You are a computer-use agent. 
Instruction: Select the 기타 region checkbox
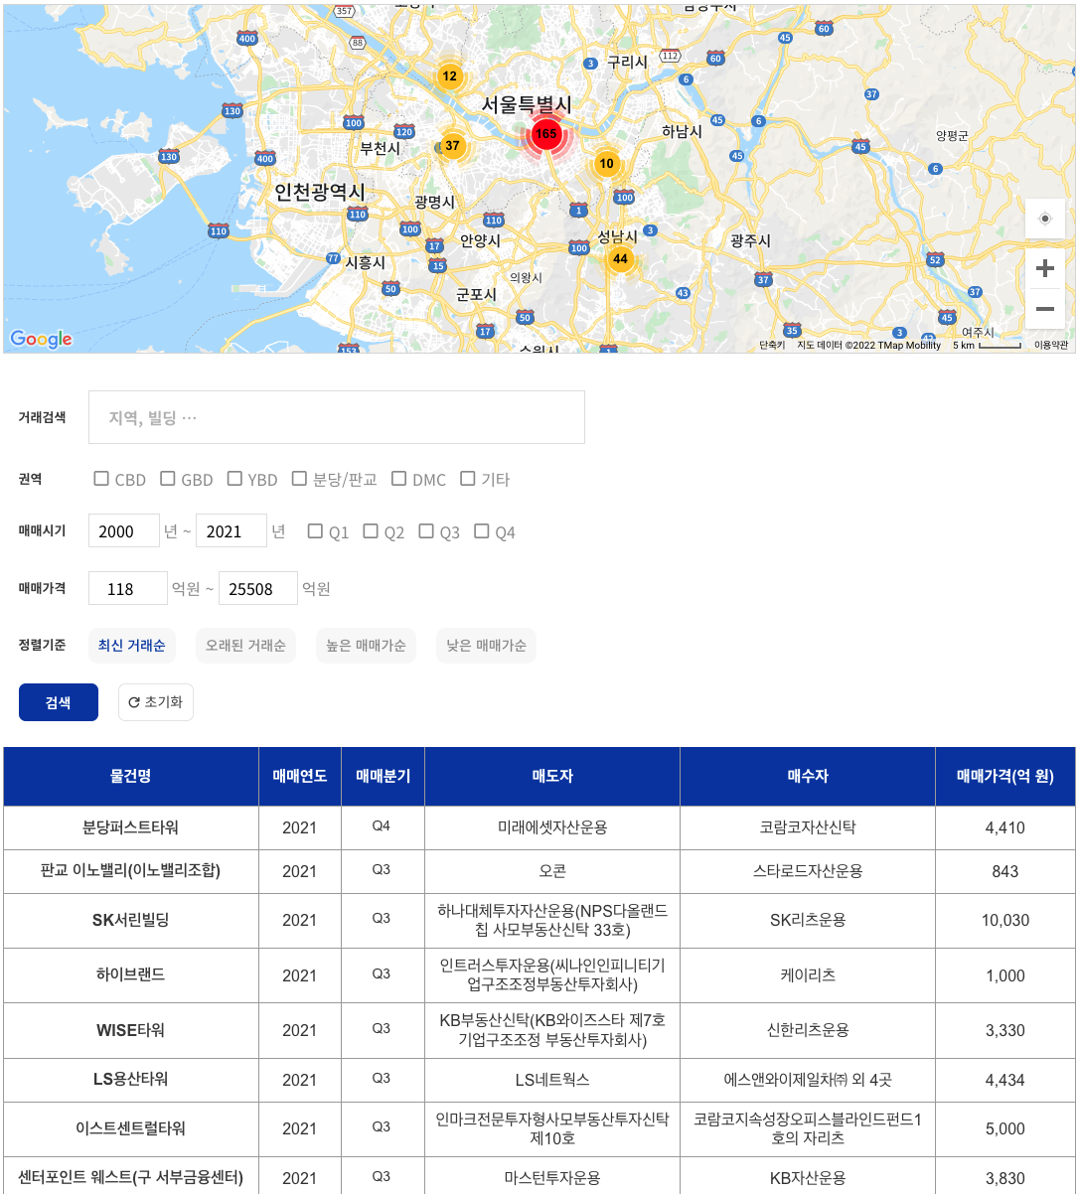[468, 479]
